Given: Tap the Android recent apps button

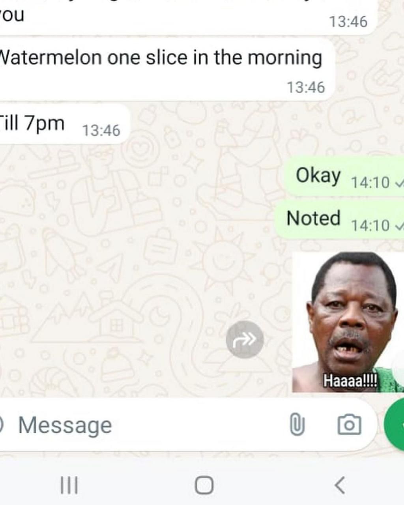Looking at the screenshot, I should pos(69,485).
